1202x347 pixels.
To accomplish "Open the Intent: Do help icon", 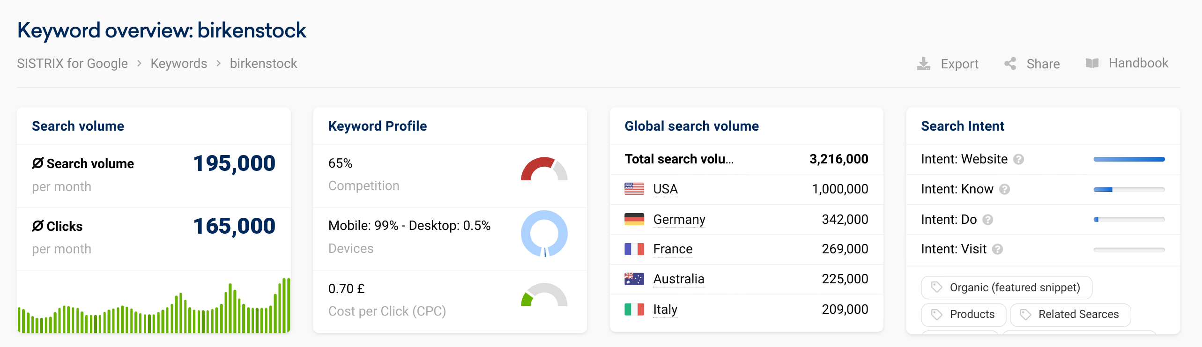I will pos(987,220).
